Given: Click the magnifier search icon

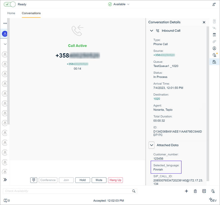Looking at the screenshot, I should pos(134,191).
